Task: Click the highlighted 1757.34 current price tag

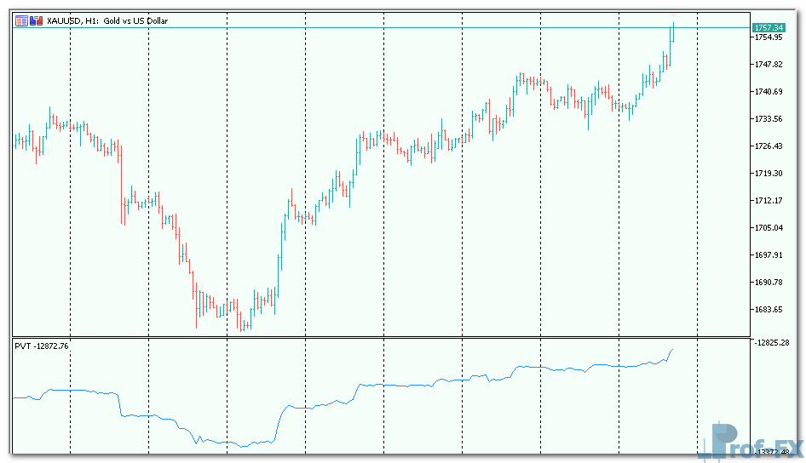Action: pos(769,28)
